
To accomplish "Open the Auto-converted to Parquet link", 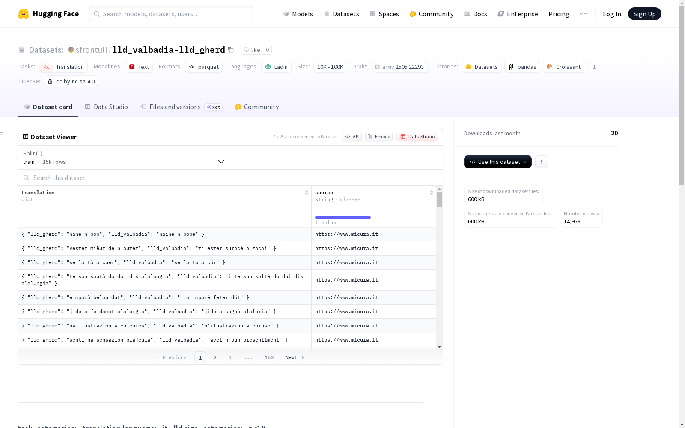I will [x=306, y=137].
